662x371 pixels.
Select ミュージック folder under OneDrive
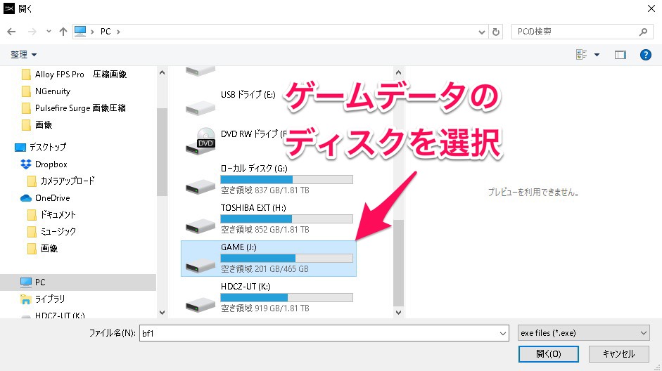point(51,231)
